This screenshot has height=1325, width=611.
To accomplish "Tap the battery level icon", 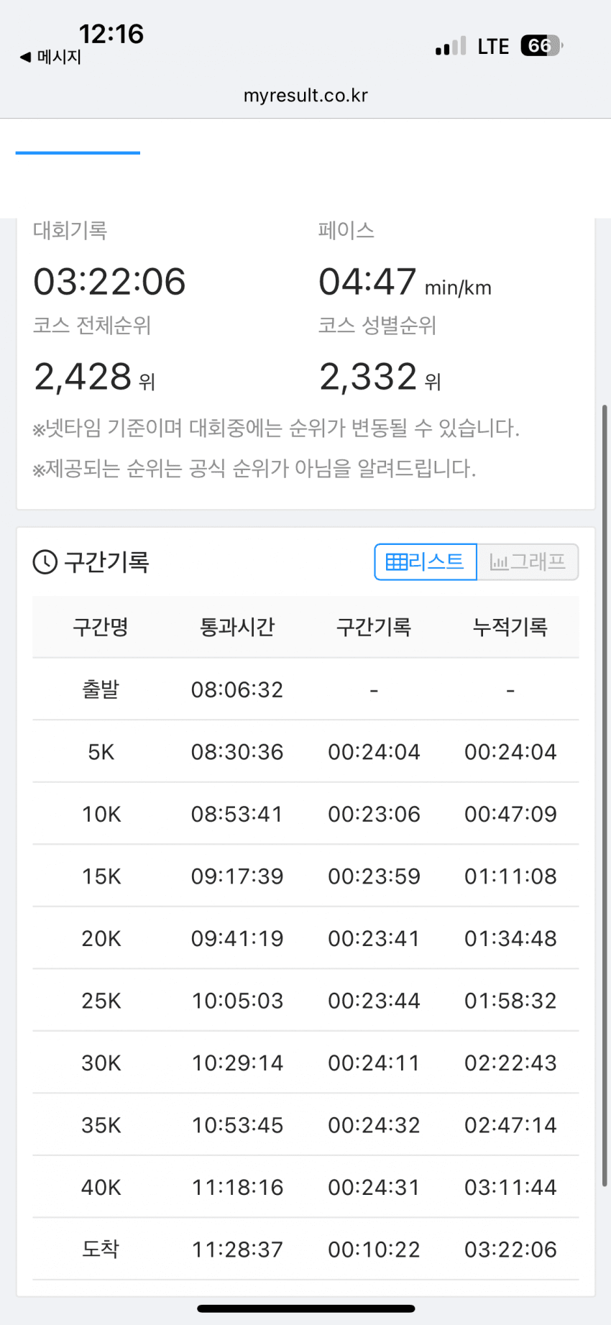I will (x=541, y=46).
